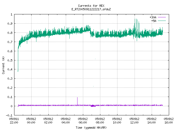This screenshot has height=130, width=174.
Task: Click the y-axis value 0.7
Action: 10,42
